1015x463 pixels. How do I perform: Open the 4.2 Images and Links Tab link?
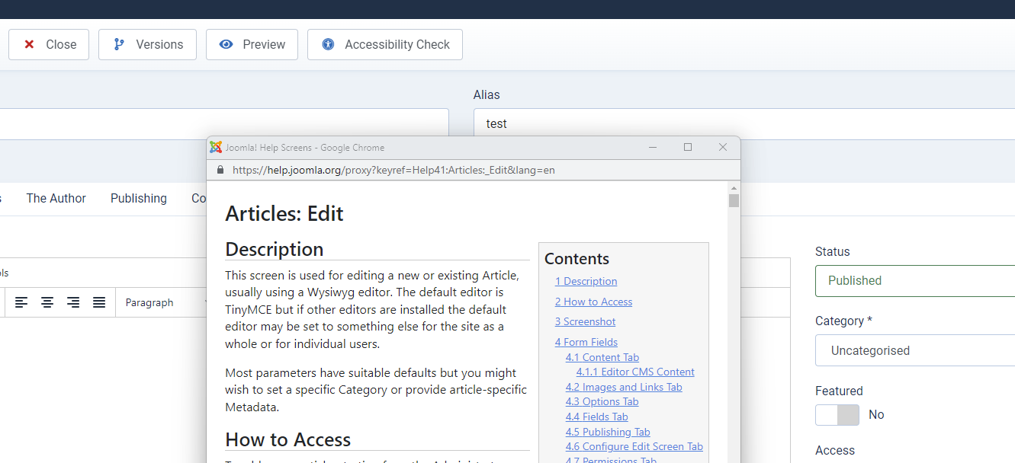(624, 387)
